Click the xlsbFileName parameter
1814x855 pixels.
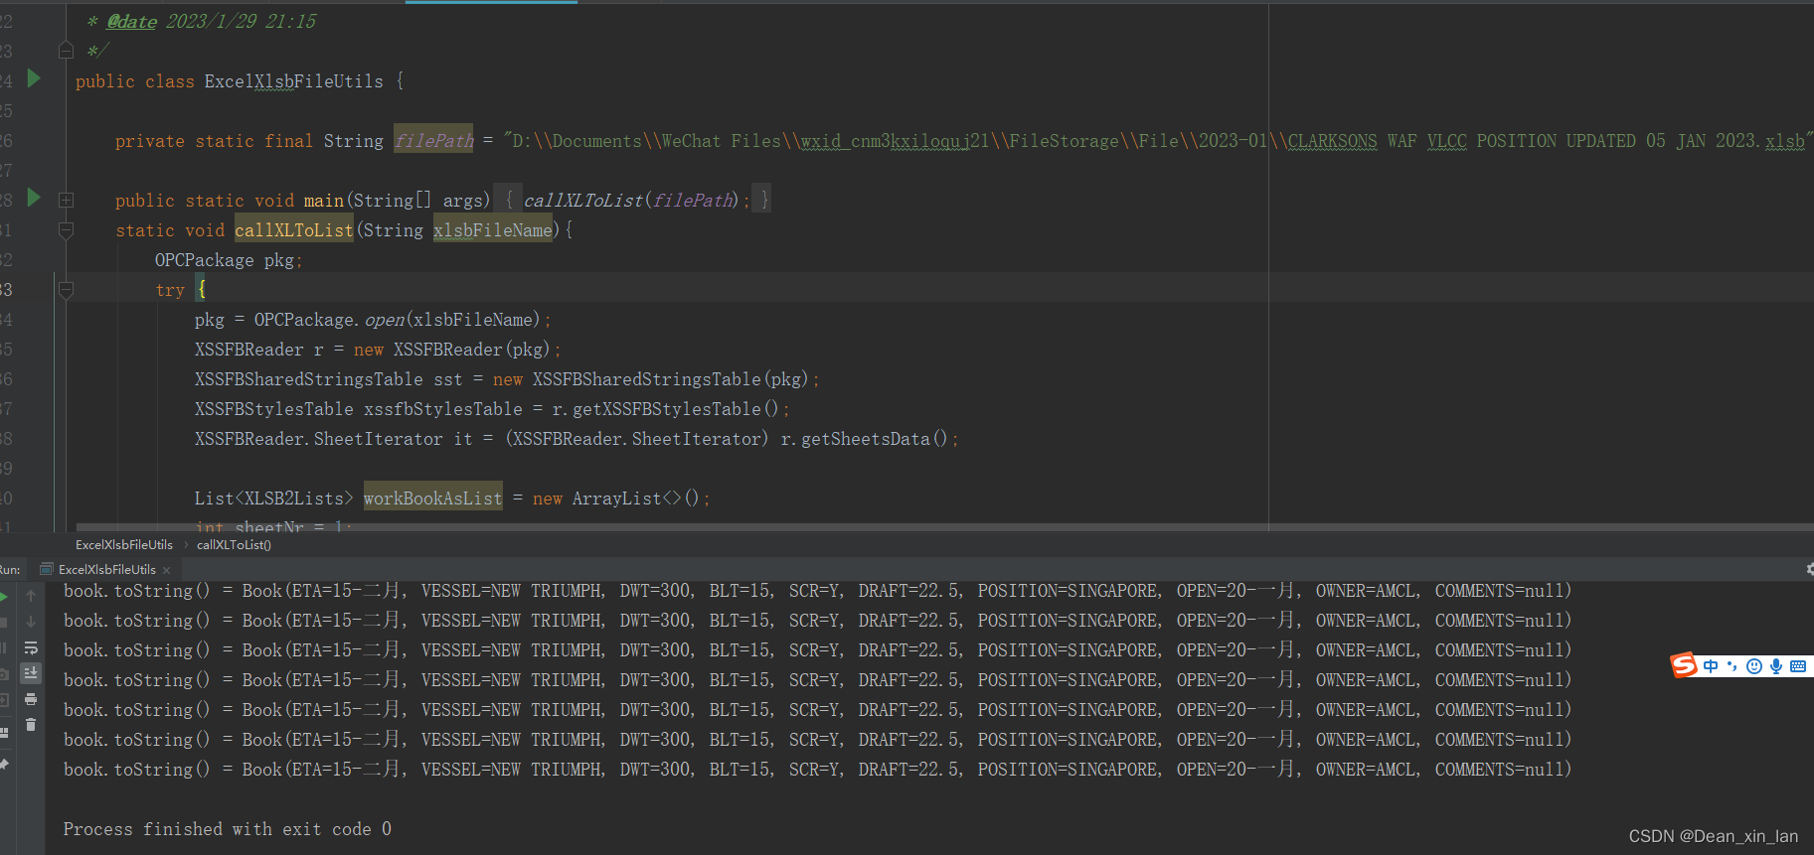pos(492,229)
